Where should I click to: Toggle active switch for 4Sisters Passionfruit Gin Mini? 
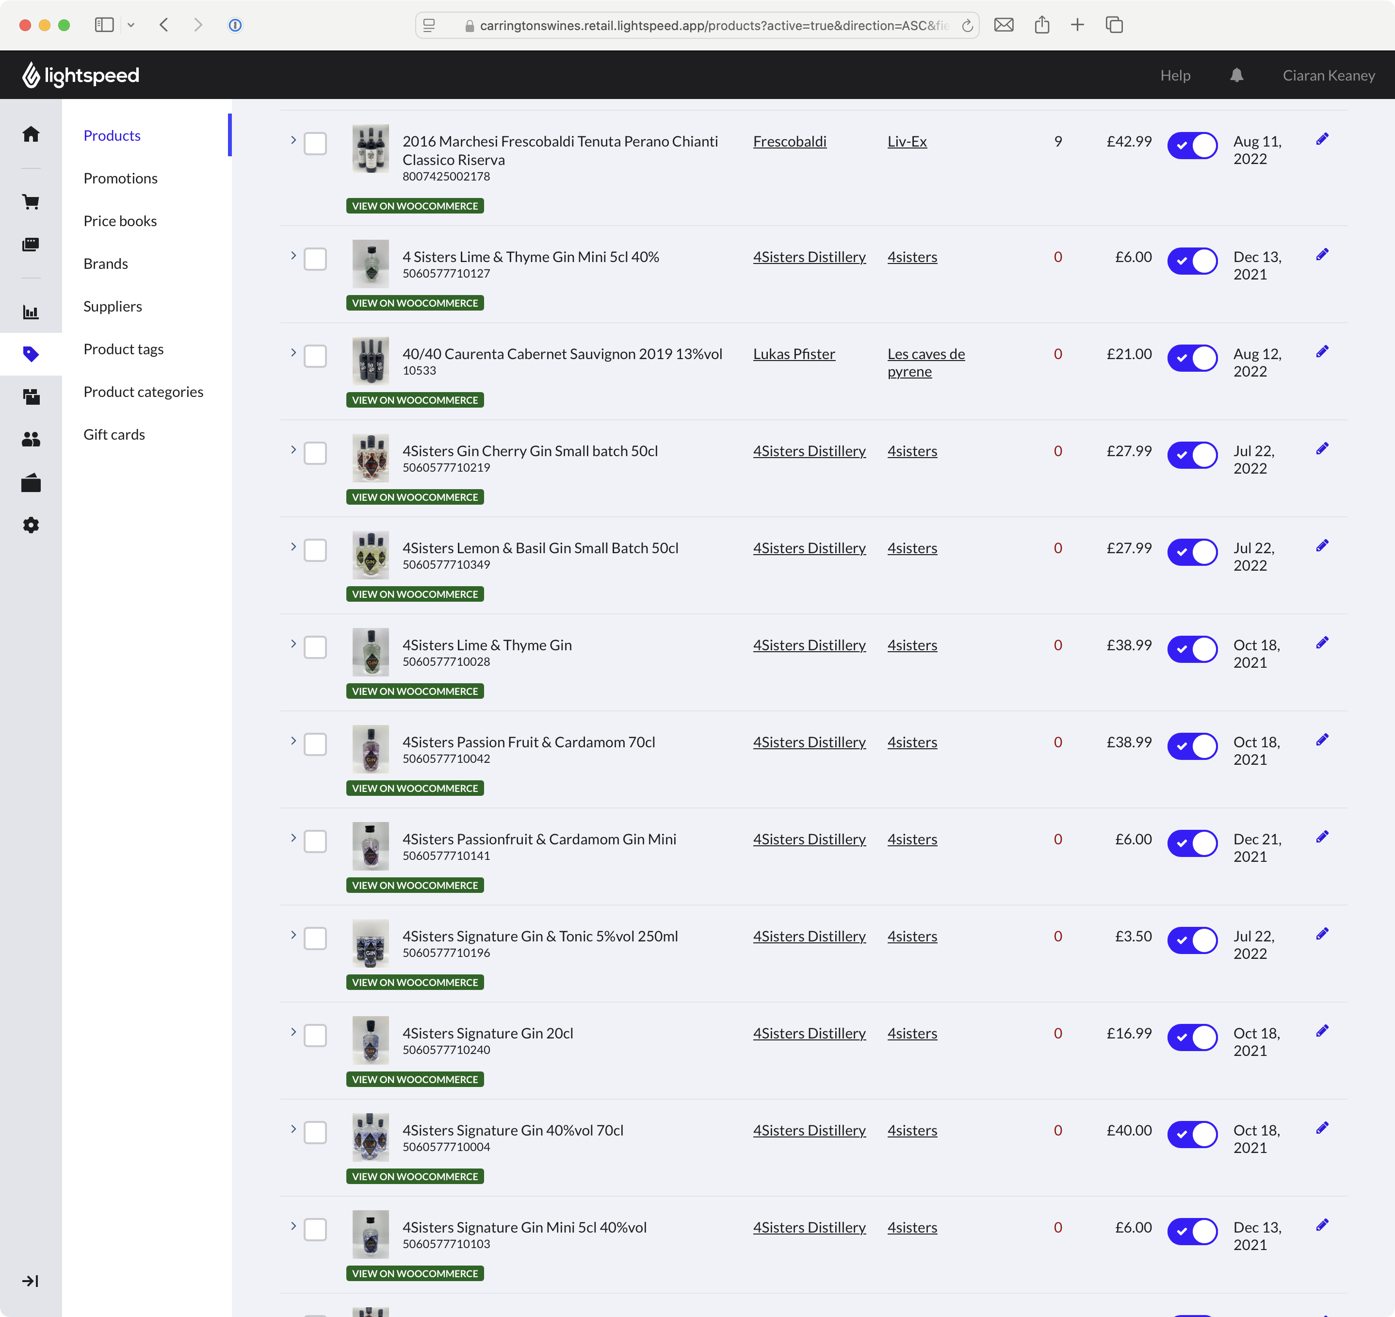(x=1192, y=843)
